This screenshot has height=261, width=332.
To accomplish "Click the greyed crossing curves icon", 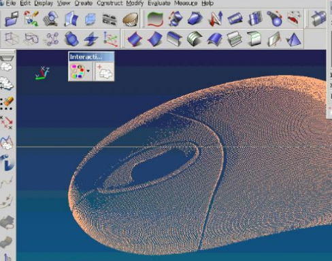I will pyautogui.click(x=7, y=202).
